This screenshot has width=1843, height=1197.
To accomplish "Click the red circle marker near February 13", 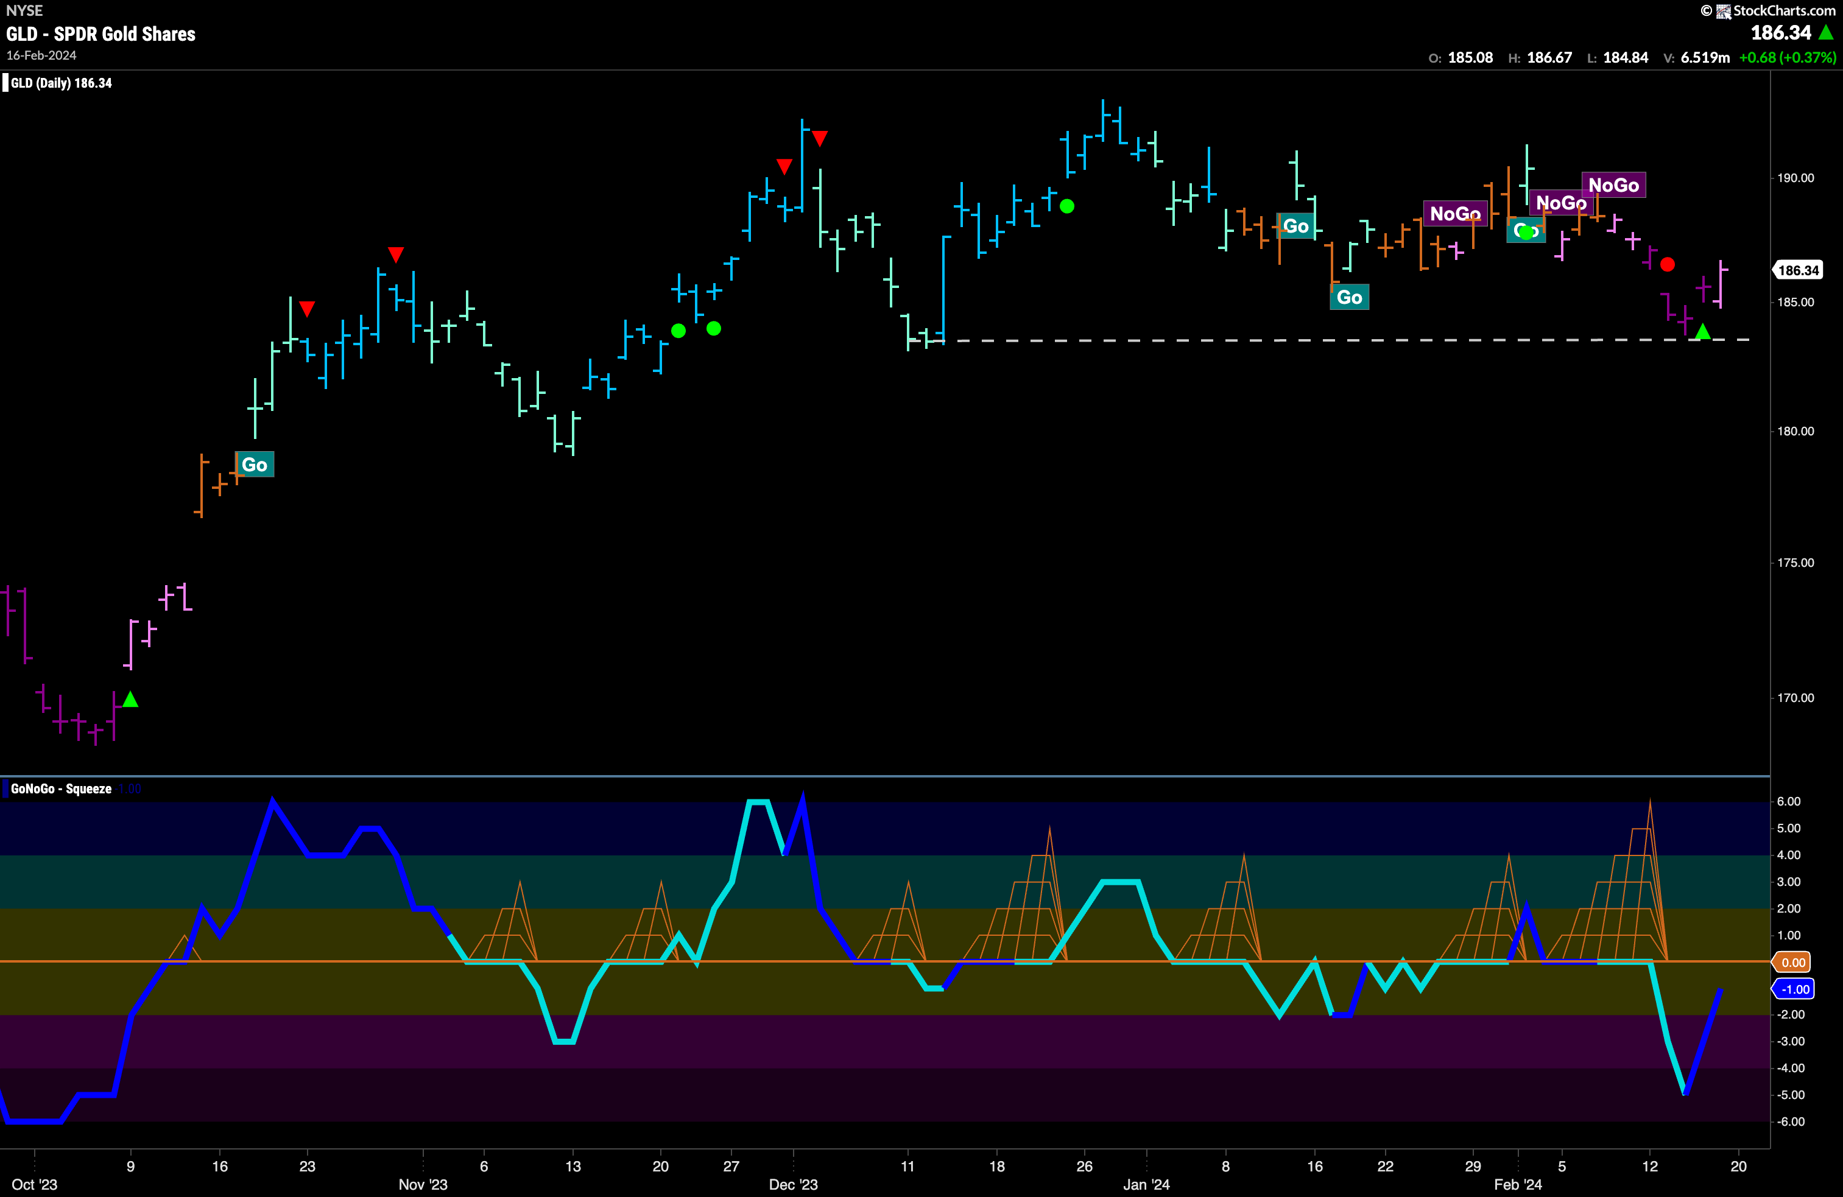I will (1668, 265).
